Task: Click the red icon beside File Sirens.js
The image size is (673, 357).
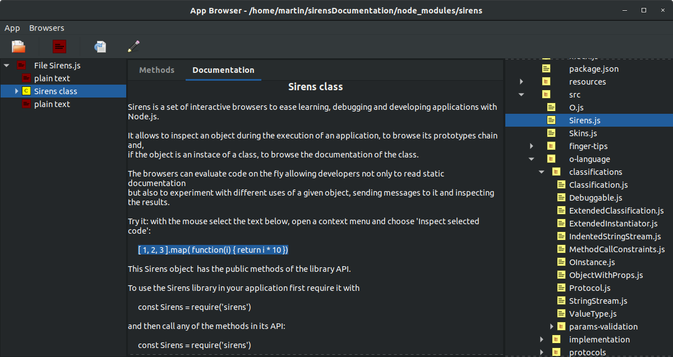Action: coord(21,66)
